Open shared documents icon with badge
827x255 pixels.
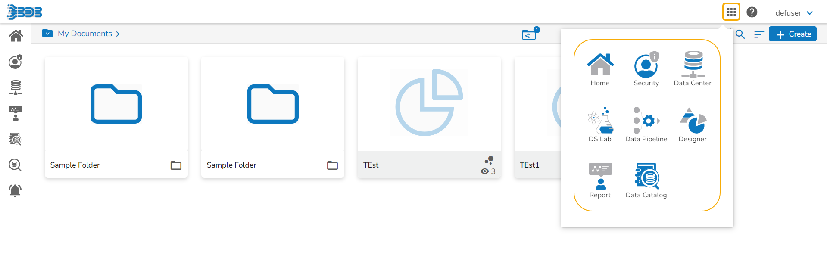pos(529,34)
